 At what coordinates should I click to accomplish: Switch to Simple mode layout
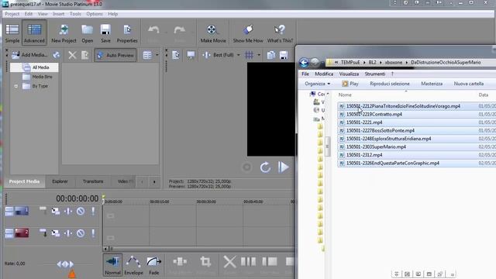click(x=12, y=33)
